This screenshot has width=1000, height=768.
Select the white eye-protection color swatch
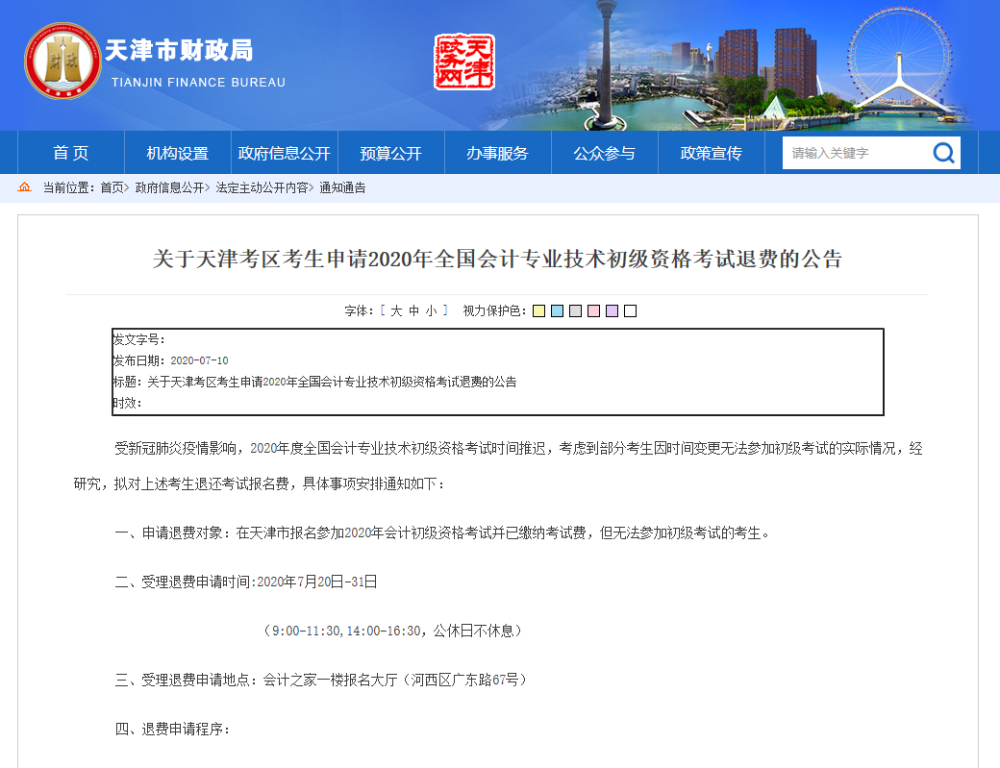[x=631, y=310]
